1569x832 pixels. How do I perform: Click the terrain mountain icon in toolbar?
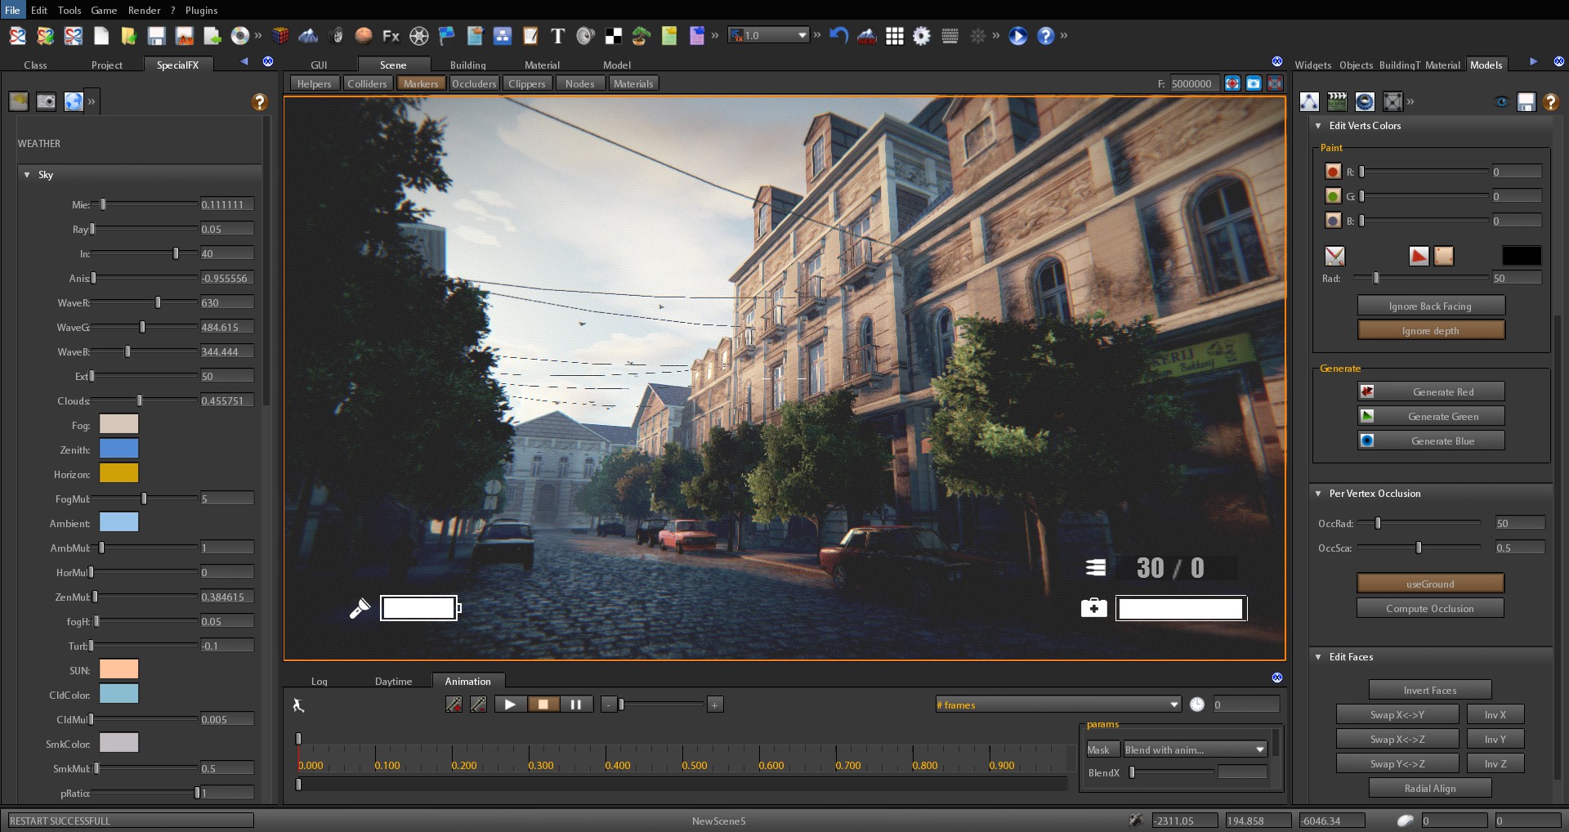(x=308, y=36)
